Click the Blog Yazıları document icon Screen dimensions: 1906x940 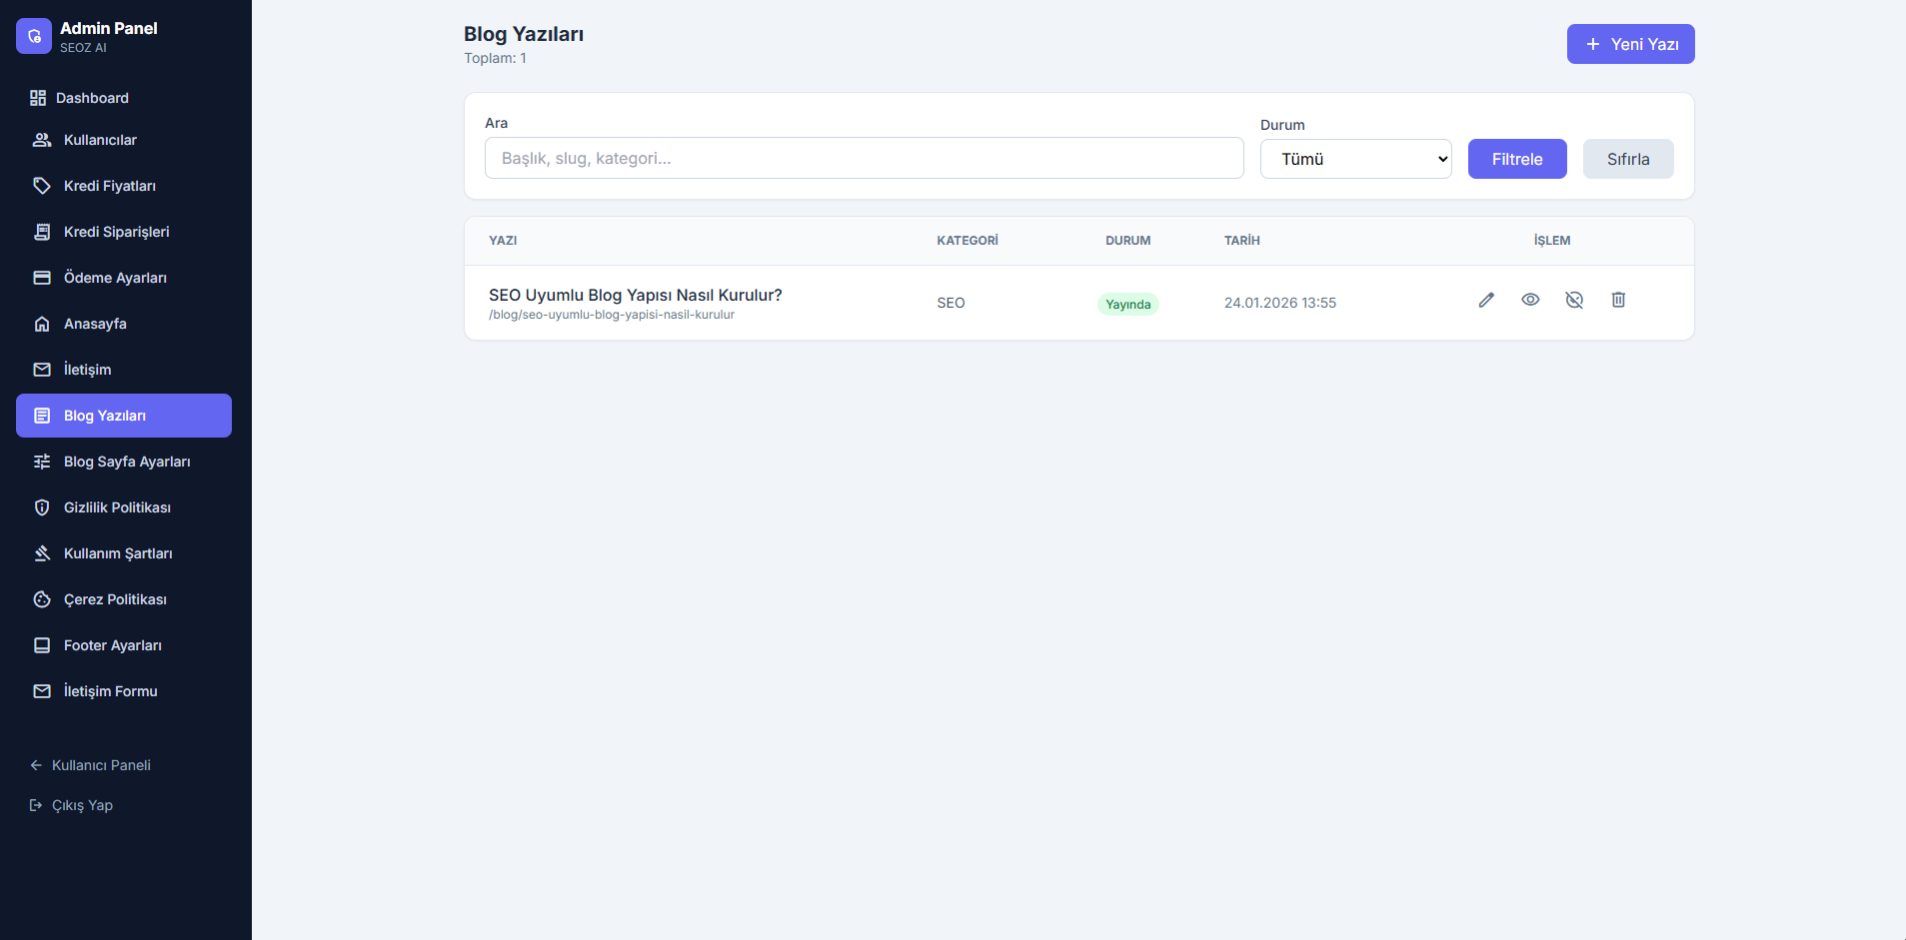[x=42, y=416]
